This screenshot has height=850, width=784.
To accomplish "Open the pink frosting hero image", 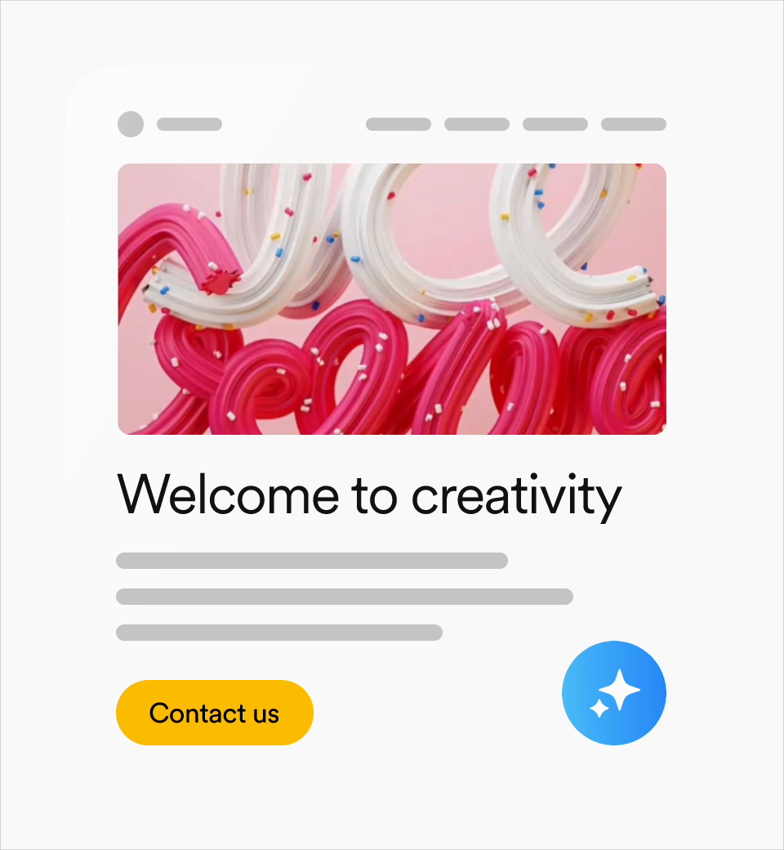I will click(x=392, y=298).
